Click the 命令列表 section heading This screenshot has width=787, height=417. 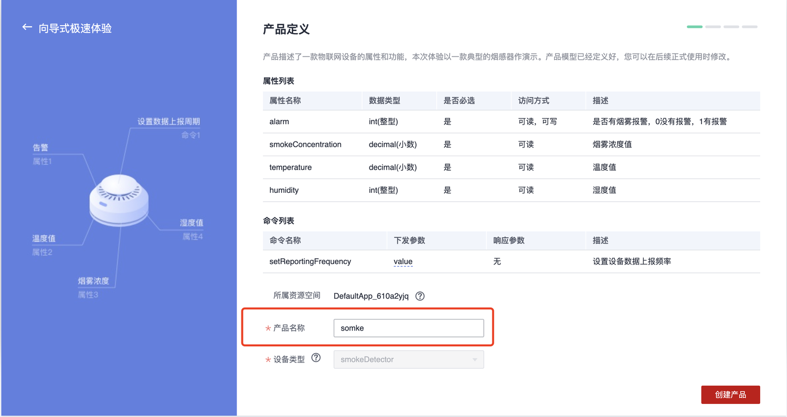[x=279, y=221]
